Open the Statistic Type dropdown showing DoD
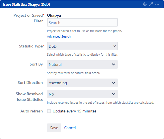 pyautogui.click(x=82, y=46)
